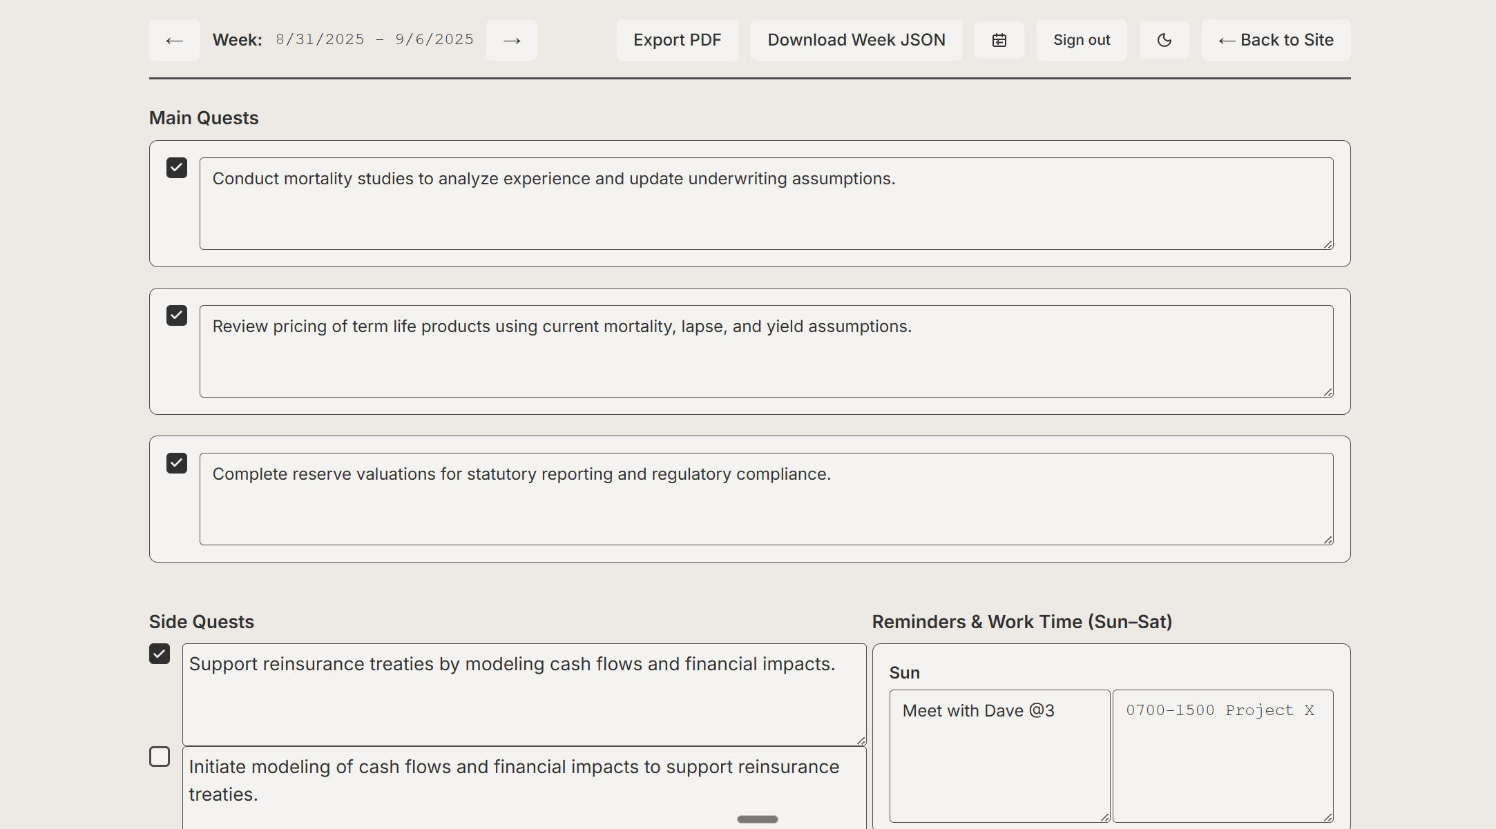Viewport: 1496px width, 829px height.
Task: Click Download Week JSON button
Action: 856,40
